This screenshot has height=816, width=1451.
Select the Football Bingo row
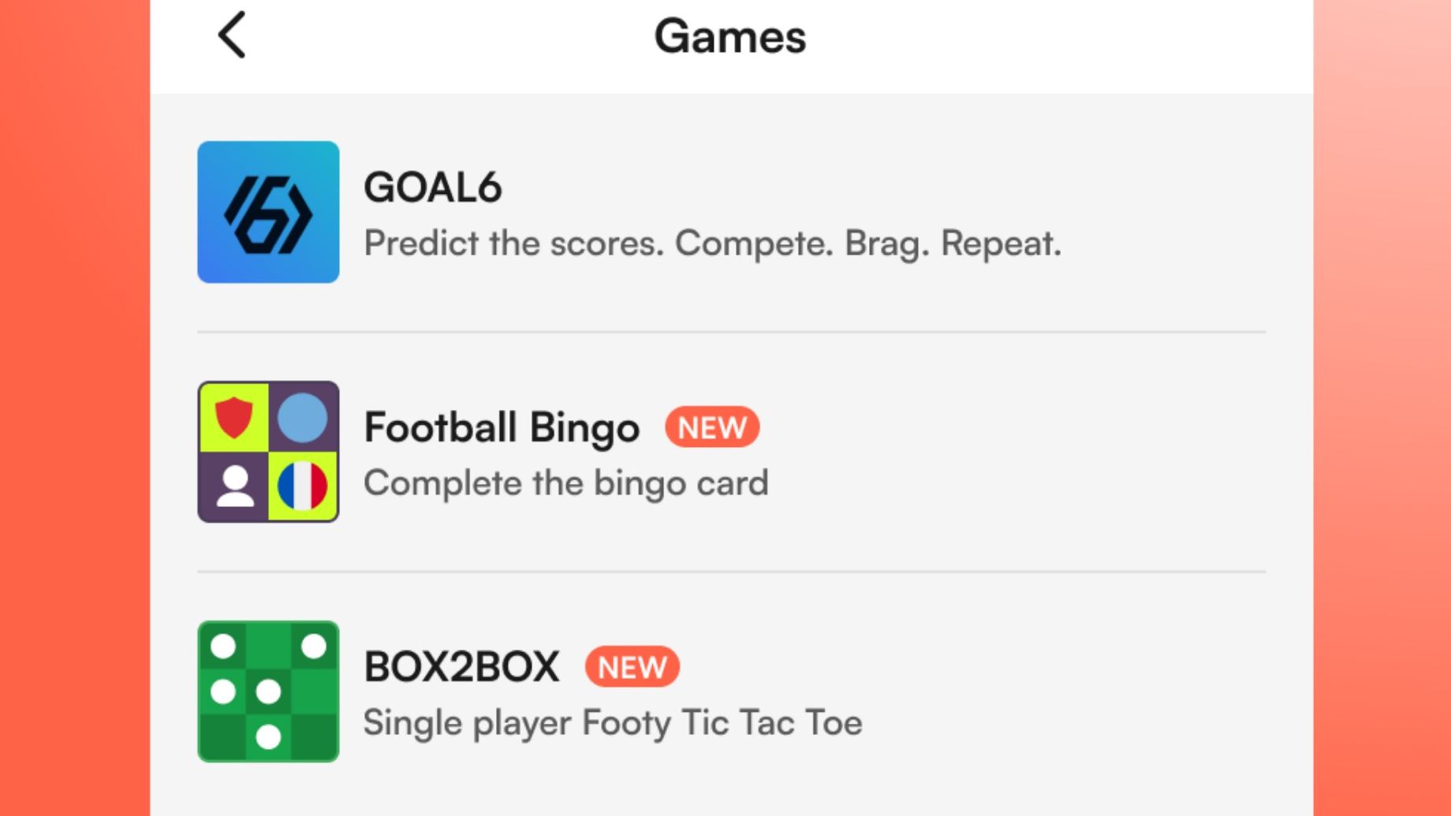tap(631, 449)
